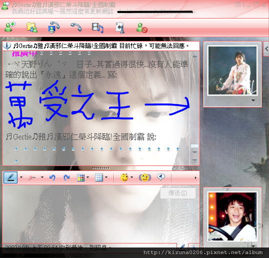
Task: Undo the last ink stroke
Action: 52,177
